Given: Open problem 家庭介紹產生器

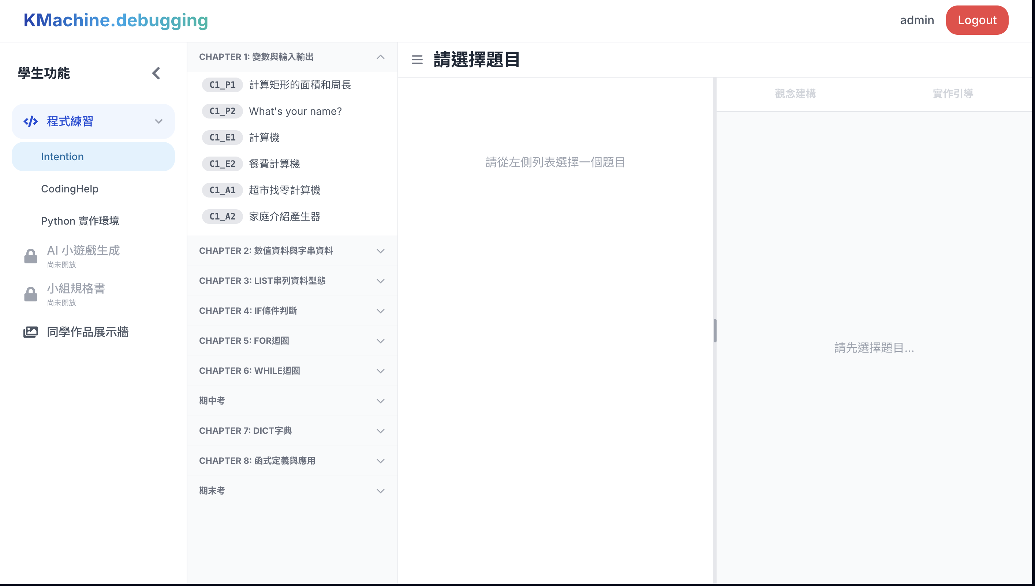Looking at the screenshot, I should [x=285, y=217].
